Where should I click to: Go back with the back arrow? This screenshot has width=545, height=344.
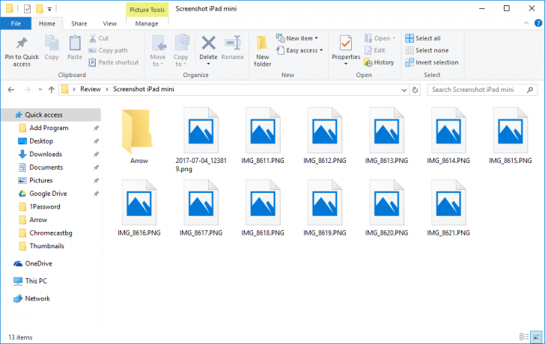pyautogui.click(x=11, y=90)
